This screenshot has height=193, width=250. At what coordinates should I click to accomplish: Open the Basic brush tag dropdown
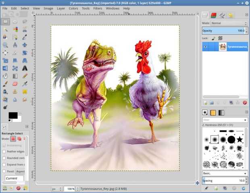(225, 173)
